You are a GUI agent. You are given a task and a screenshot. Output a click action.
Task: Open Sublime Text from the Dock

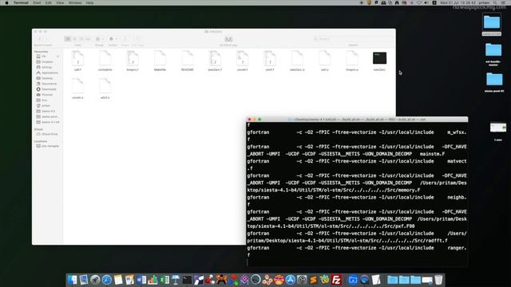click(x=313, y=280)
